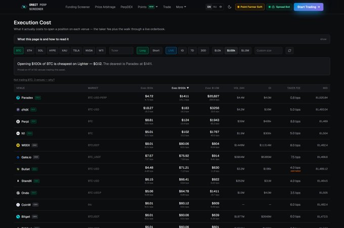Select the ETH asset filter

click(29, 51)
